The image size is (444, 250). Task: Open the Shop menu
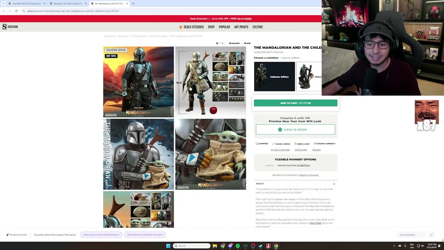pyautogui.click(x=211, y=27)
